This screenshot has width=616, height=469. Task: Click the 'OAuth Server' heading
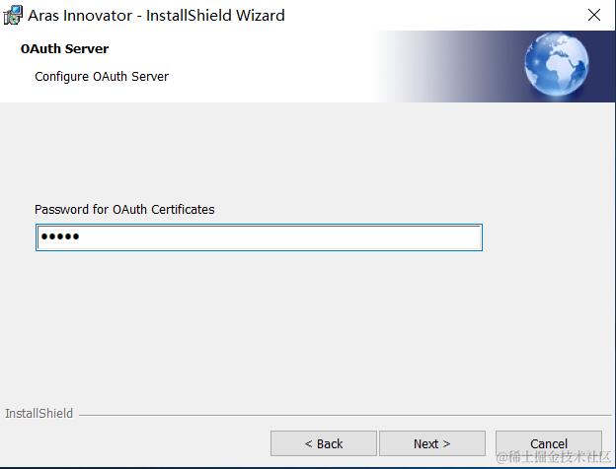(x=64, y=49)
